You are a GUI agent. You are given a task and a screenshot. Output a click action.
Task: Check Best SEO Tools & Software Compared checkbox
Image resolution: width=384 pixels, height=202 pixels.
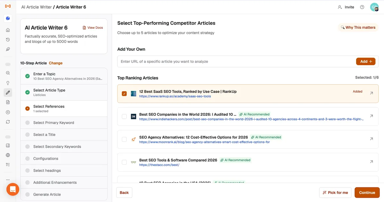124,162
